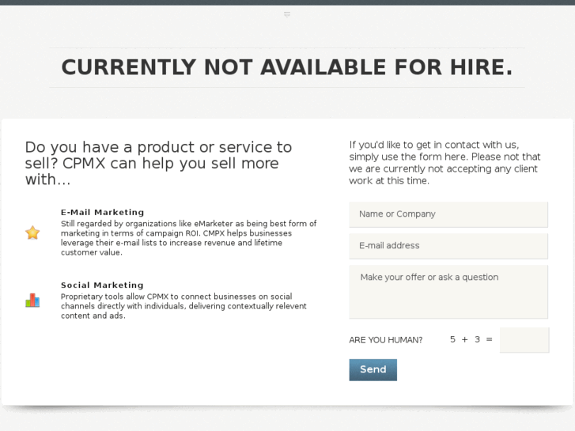Click the colored bar chart icon
The width and height of the screenshot is (575, 431).
[32, 301]
